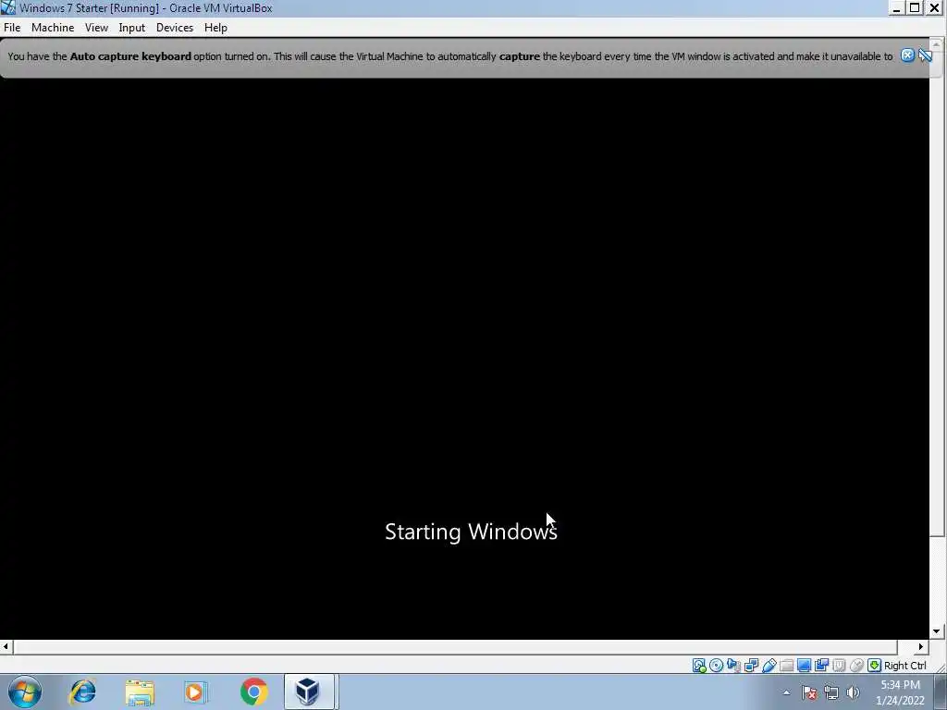Click the hard disk activity indicator
Image resolution: width=947 pixels, height=710 pixels.
(x=699, y=666)
